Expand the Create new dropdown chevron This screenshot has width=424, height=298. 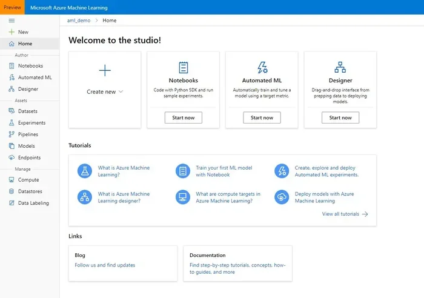(121, 91)
